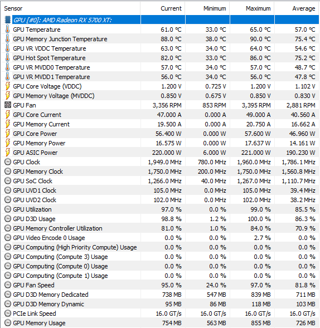Image resolution: width=320 pixels, height=328 pixels.
Task: Click thermometer icon beside GPU VR MVDD0 Temperature
Action: click(8, 67)
